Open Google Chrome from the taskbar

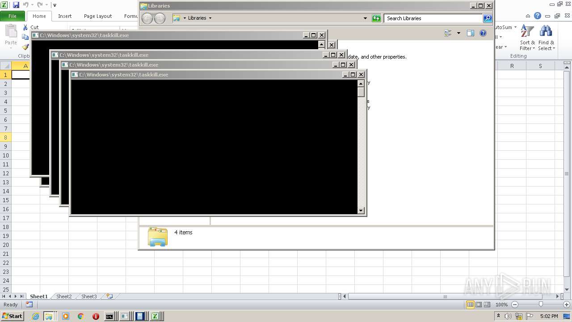(x=80, y=316)
